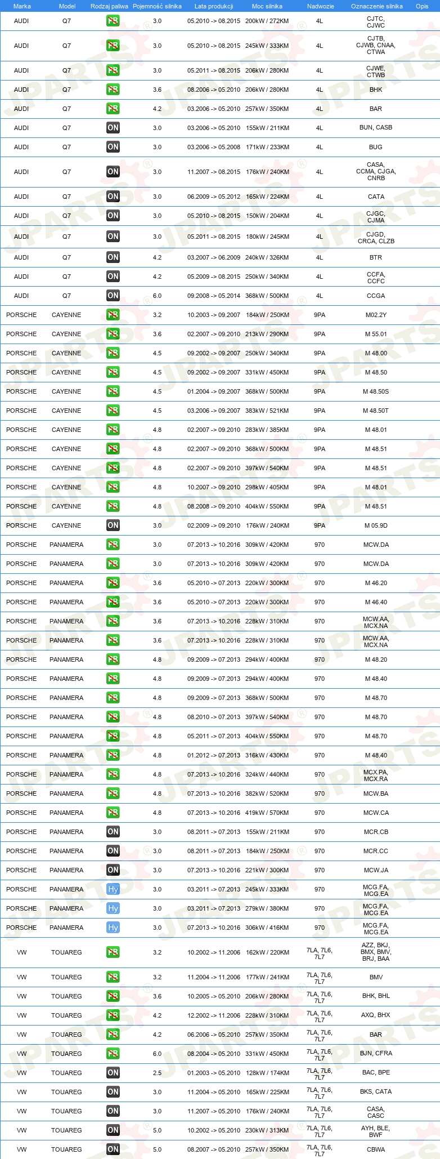Click the petrol icon in the Cayenne M02.2Y row
The width and height of the screenshot is (440, 1159).
(113, 315)
